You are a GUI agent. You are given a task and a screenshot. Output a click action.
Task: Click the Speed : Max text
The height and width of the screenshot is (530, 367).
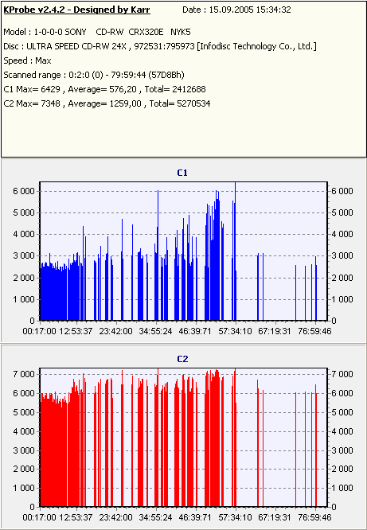(x=27, y=60)
